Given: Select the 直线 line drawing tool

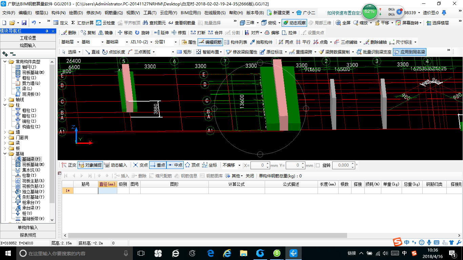Looking at the screenshot, I should click(92, 52).
